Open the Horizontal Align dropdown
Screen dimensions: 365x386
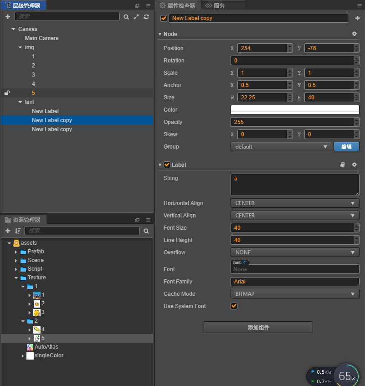[x=295, y=203]
